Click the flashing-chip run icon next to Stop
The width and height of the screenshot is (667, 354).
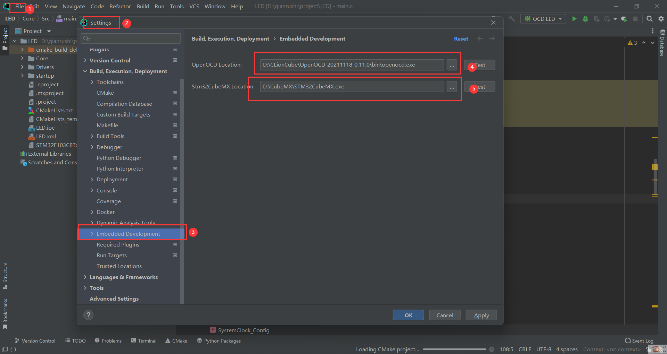tap(624, 19)
